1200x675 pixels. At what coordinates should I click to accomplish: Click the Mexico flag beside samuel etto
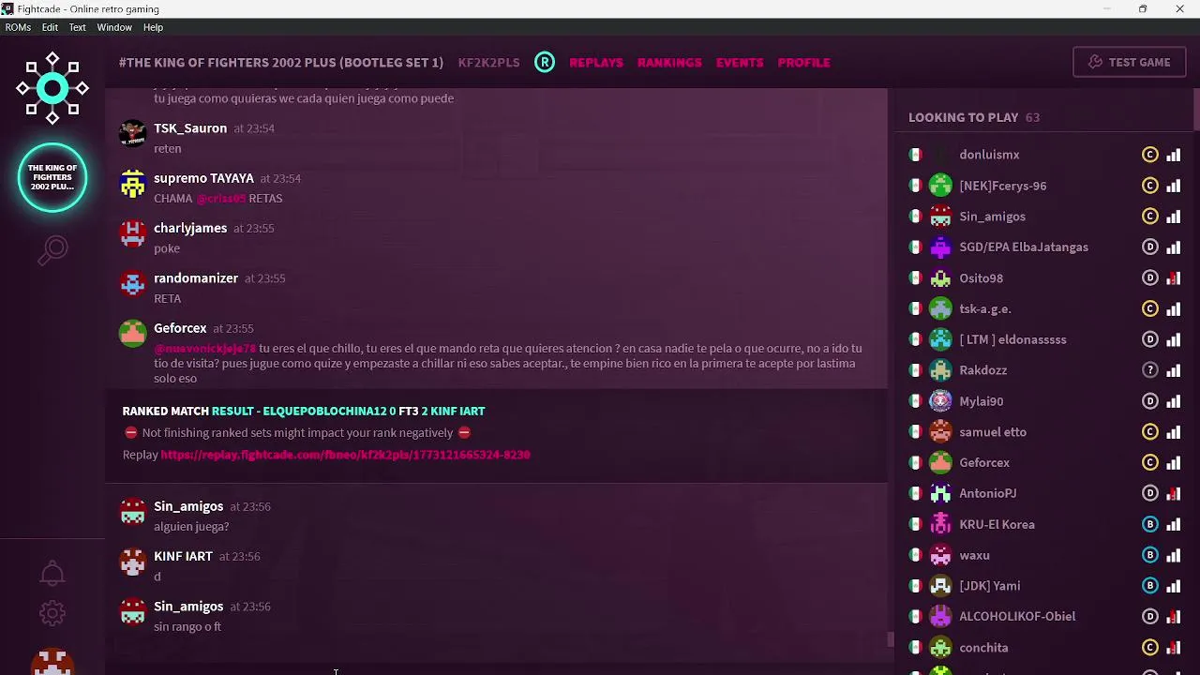click(915, 432)
